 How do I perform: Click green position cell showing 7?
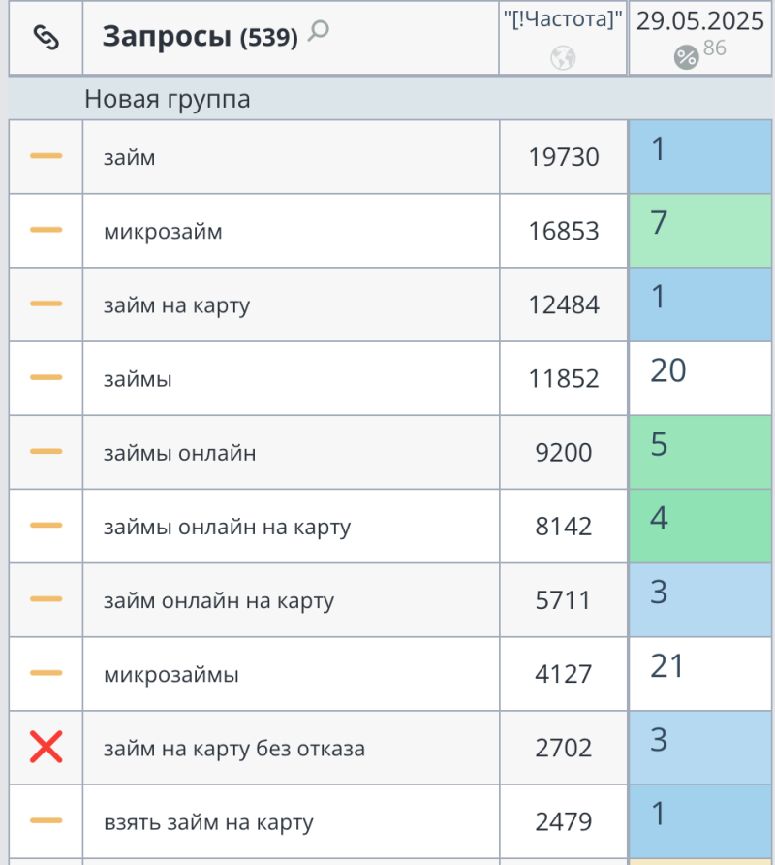[x=700, y=231]
